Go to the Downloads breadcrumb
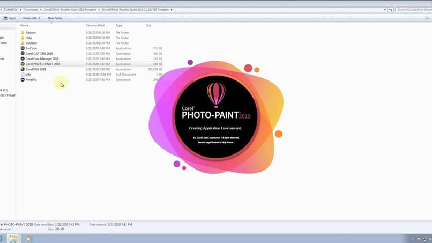432x243 pixels. tap(31, 10)
